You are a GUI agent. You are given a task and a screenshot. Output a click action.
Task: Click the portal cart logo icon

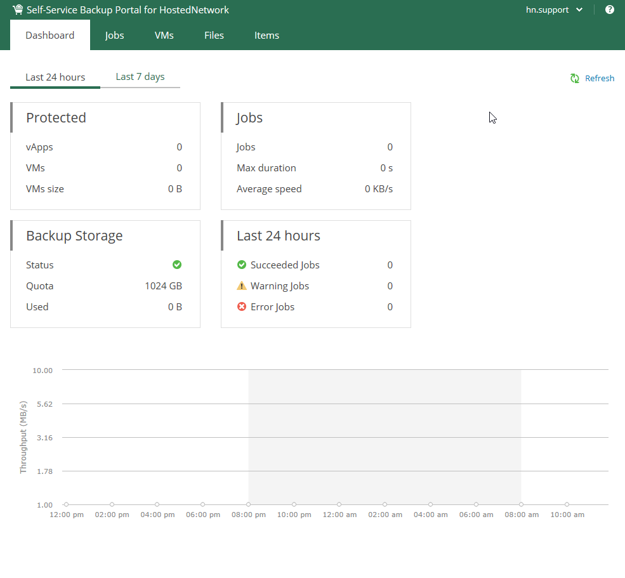pyautogui.click(x=18, y=10)
